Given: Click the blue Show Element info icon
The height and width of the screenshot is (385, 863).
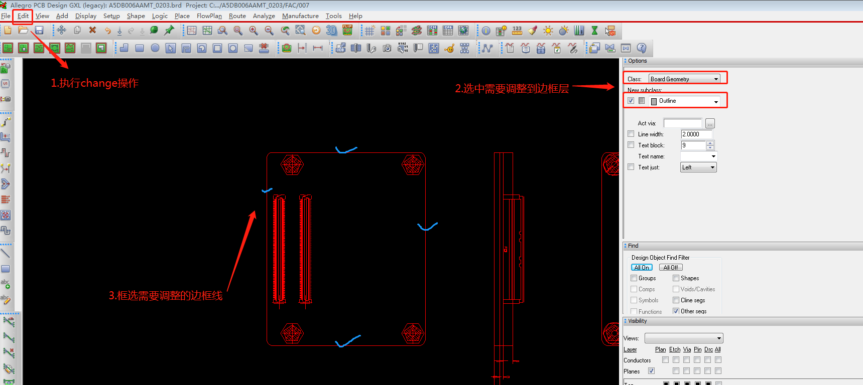Looking at the screenshot, I should pos(485,31).
